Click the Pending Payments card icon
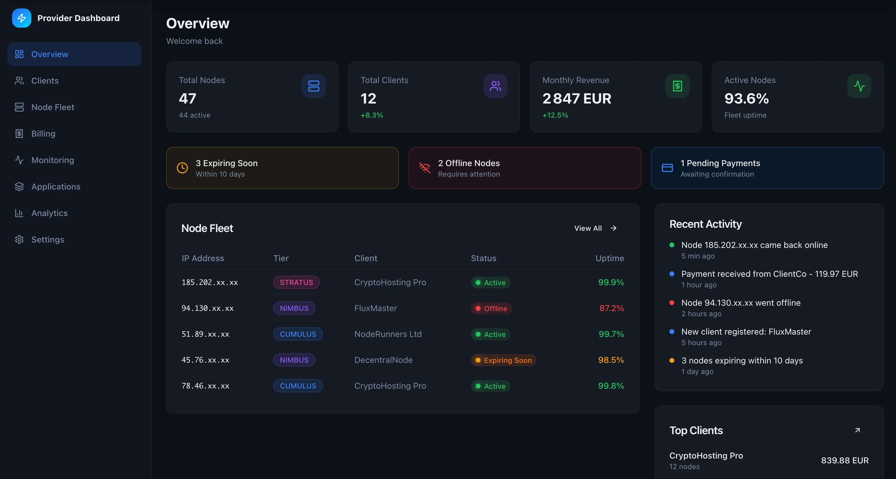 [x=667, y=168]
